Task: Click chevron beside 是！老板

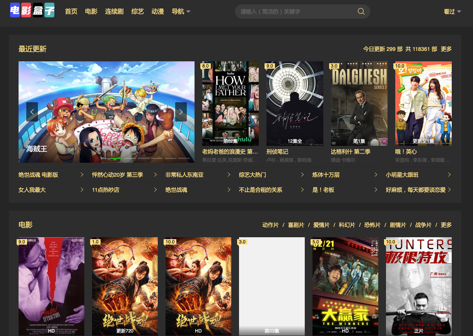Action: [x=376, y=190]
